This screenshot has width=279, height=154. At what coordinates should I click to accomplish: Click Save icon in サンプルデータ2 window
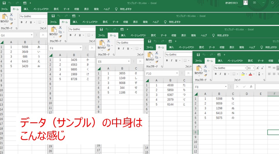pos(53,16)
